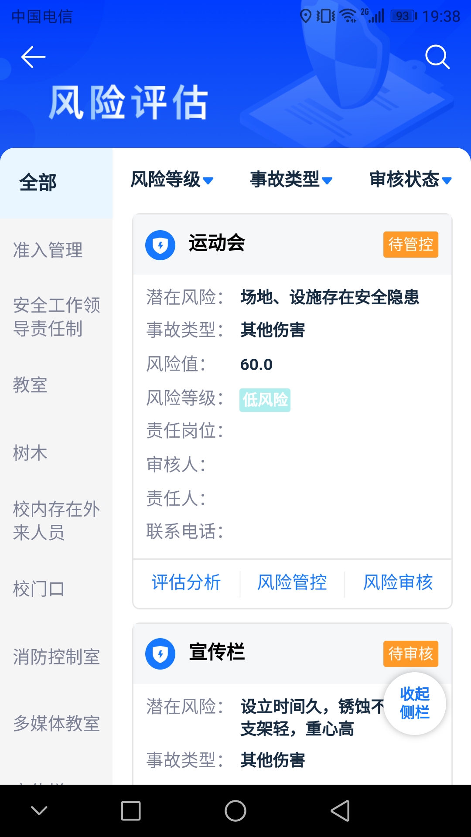Select the 全部 sidebar category
This screenshot has width=471, height=837.
38,183
